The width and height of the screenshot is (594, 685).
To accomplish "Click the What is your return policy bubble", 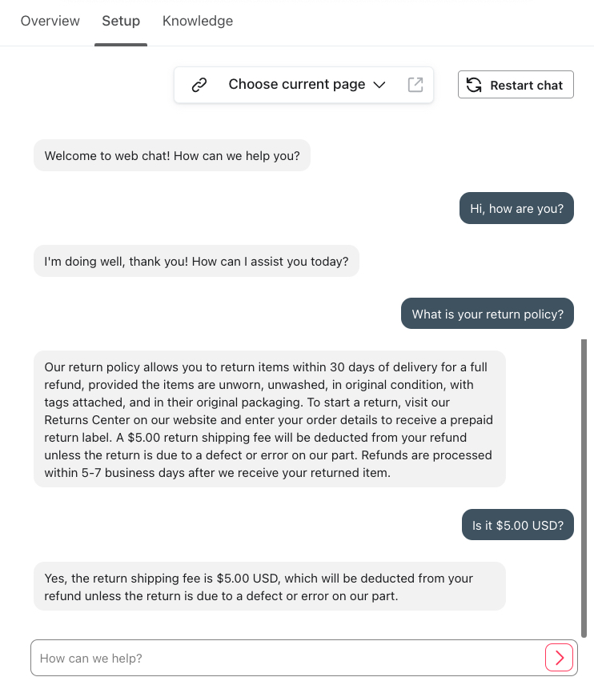I will [x=487, y=313].
